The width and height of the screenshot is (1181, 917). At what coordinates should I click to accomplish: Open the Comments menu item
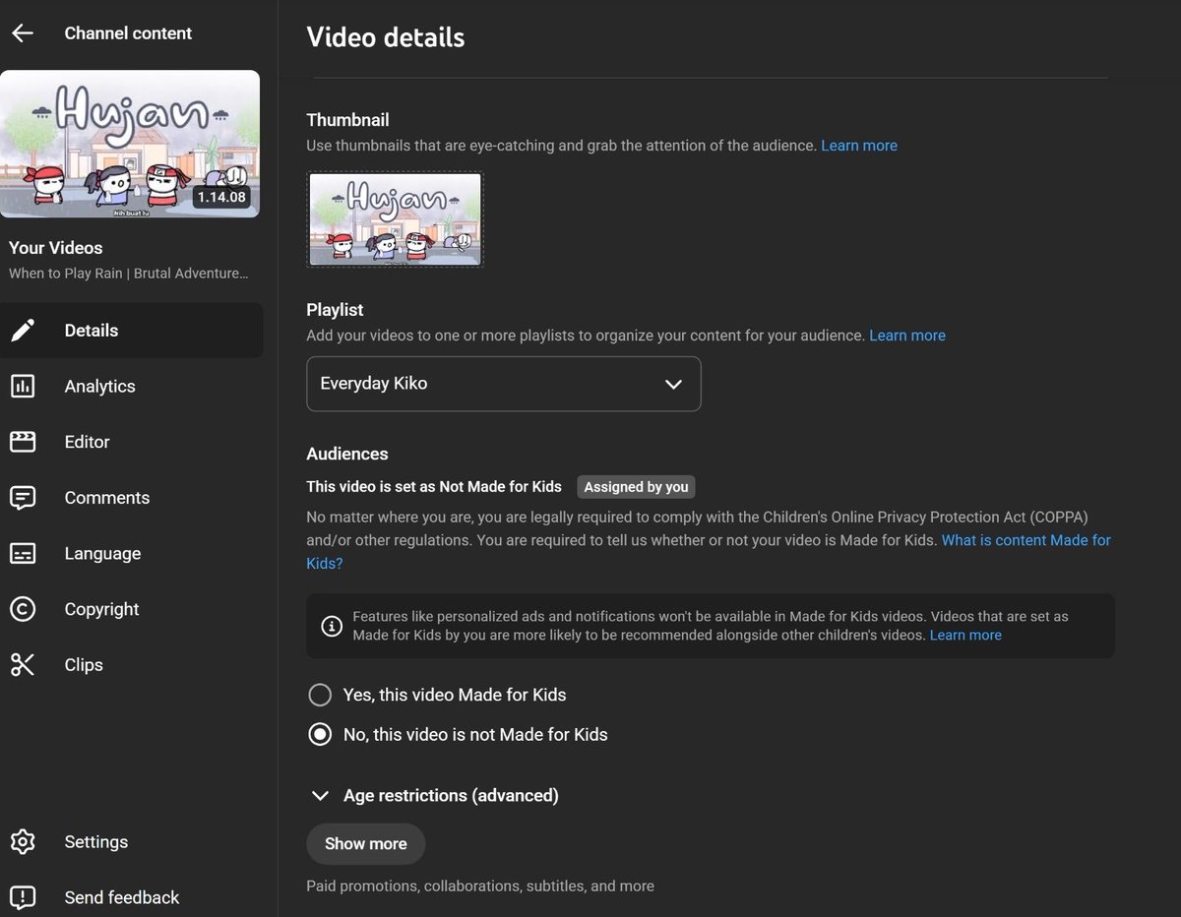point(132,498)
